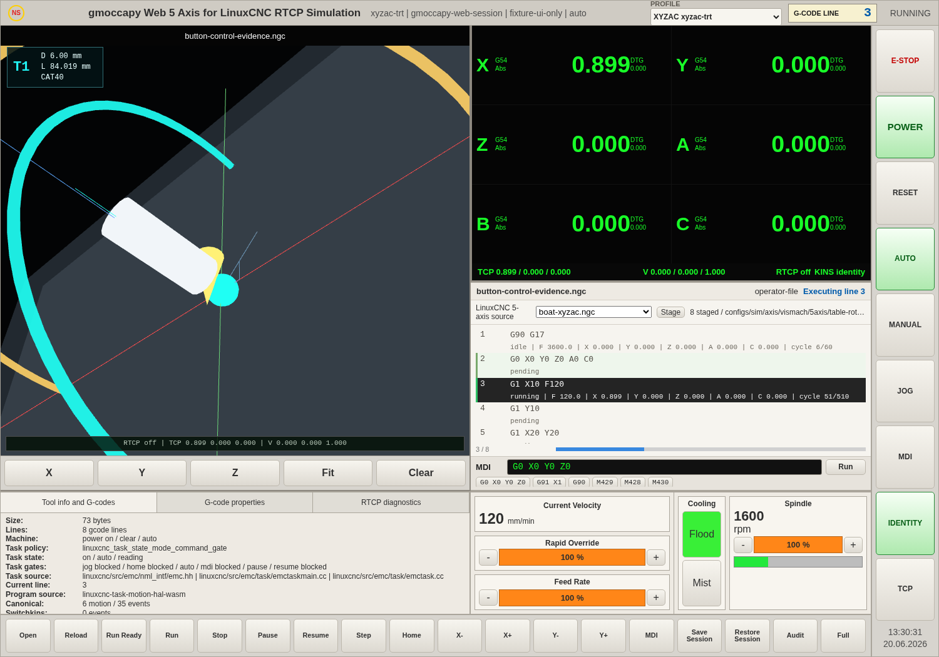Increase Rapid Override

[656, 558]
